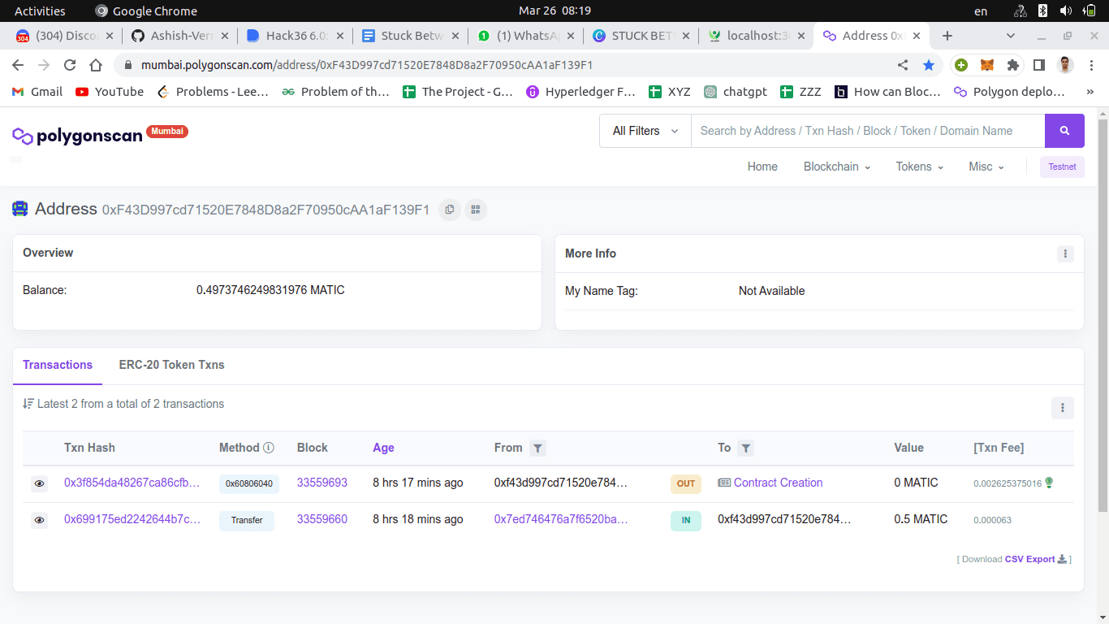Go to Home nav item
Screen dimensions: 1109x624
pos(762,167)
